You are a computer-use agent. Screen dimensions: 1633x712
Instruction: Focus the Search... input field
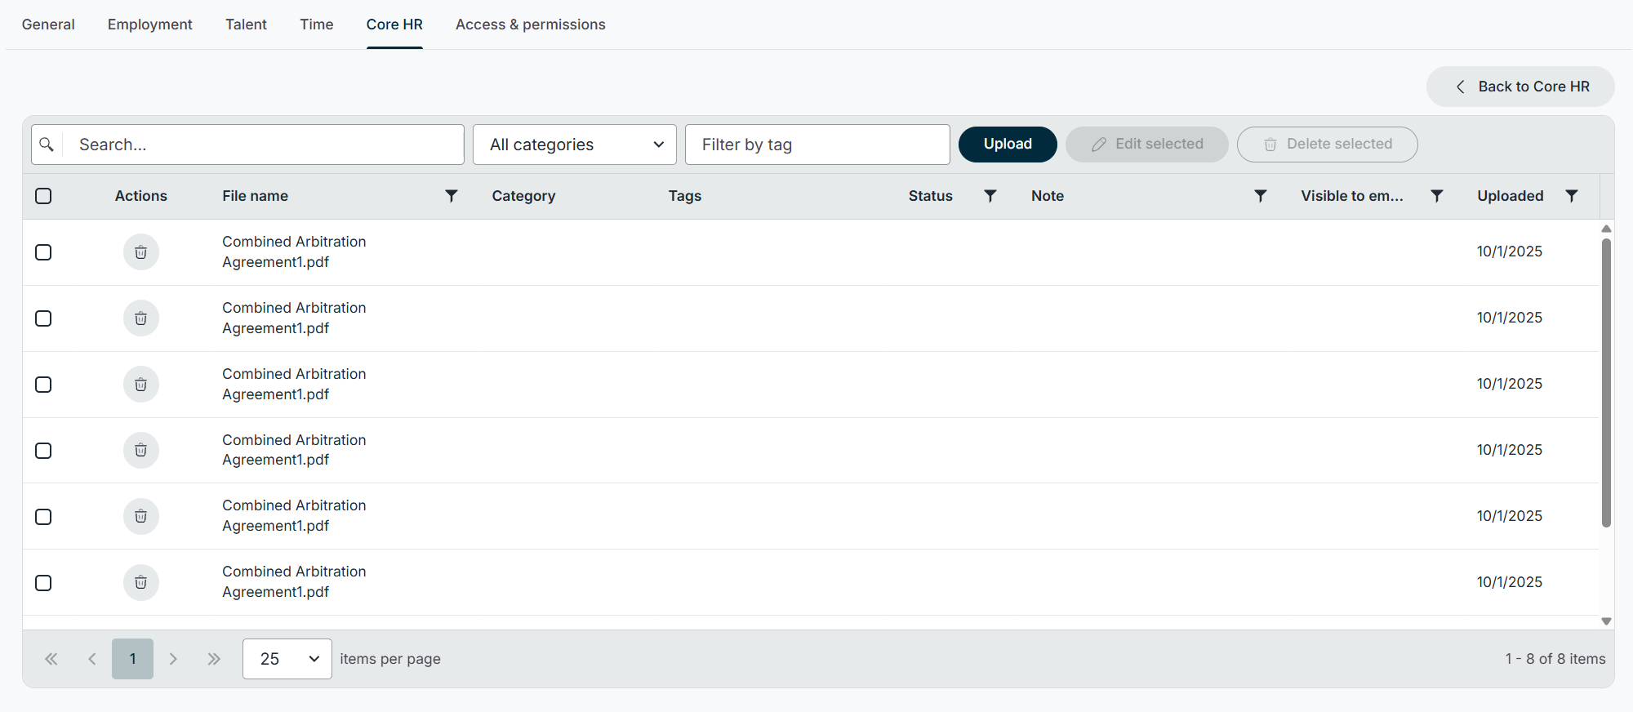point(263,145)
